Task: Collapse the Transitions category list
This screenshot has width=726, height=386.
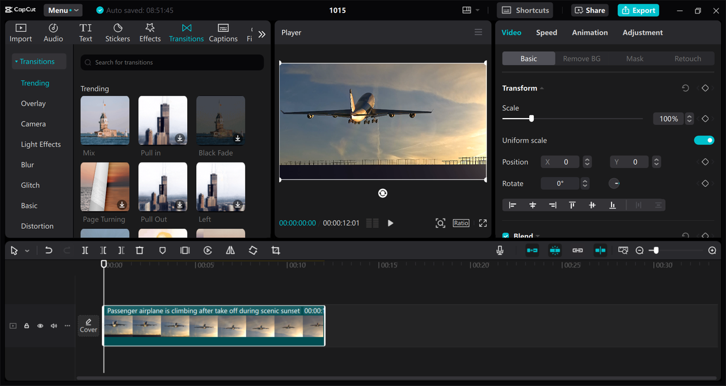Action: coord(39,61)
